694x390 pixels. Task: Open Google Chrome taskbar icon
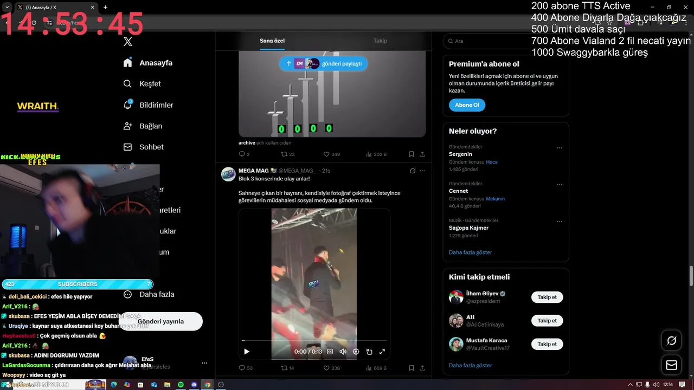pyautogui.click(x=207, y=385)
